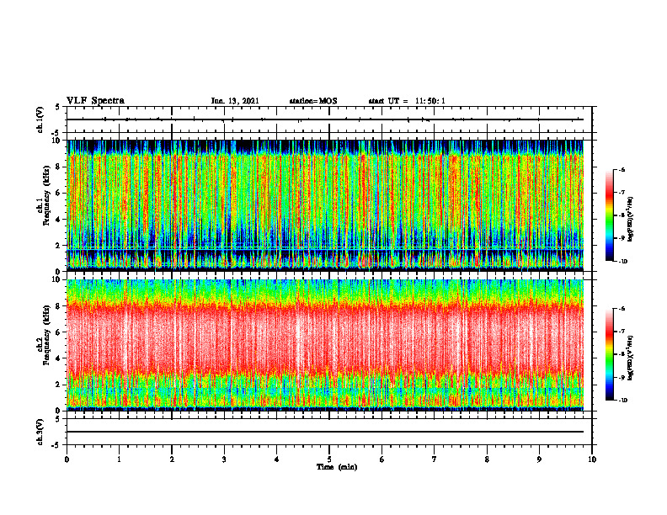Screen dimensions: 667x515
Task: Click time axis tick label "6"
Action: pyautogui.click(x=382, y=459)
